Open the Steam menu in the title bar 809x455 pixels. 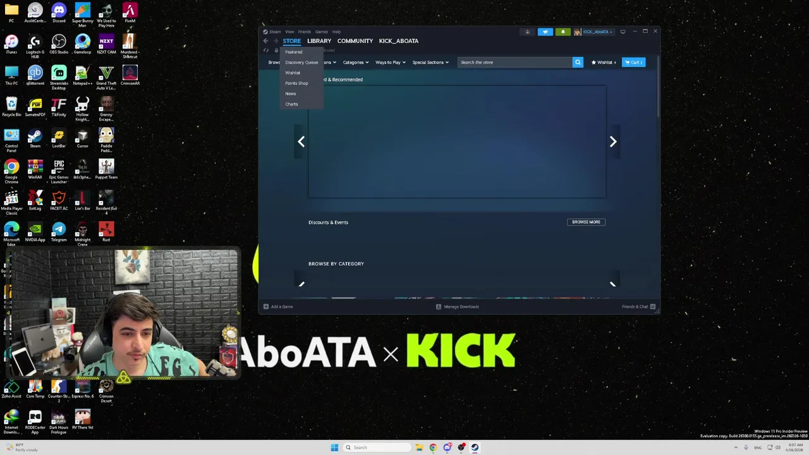(273, 32)
